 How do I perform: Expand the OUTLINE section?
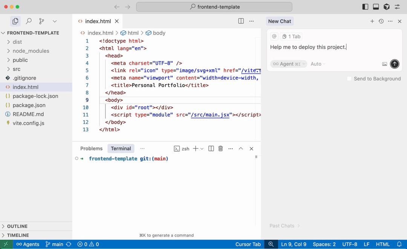coord(17,226)
